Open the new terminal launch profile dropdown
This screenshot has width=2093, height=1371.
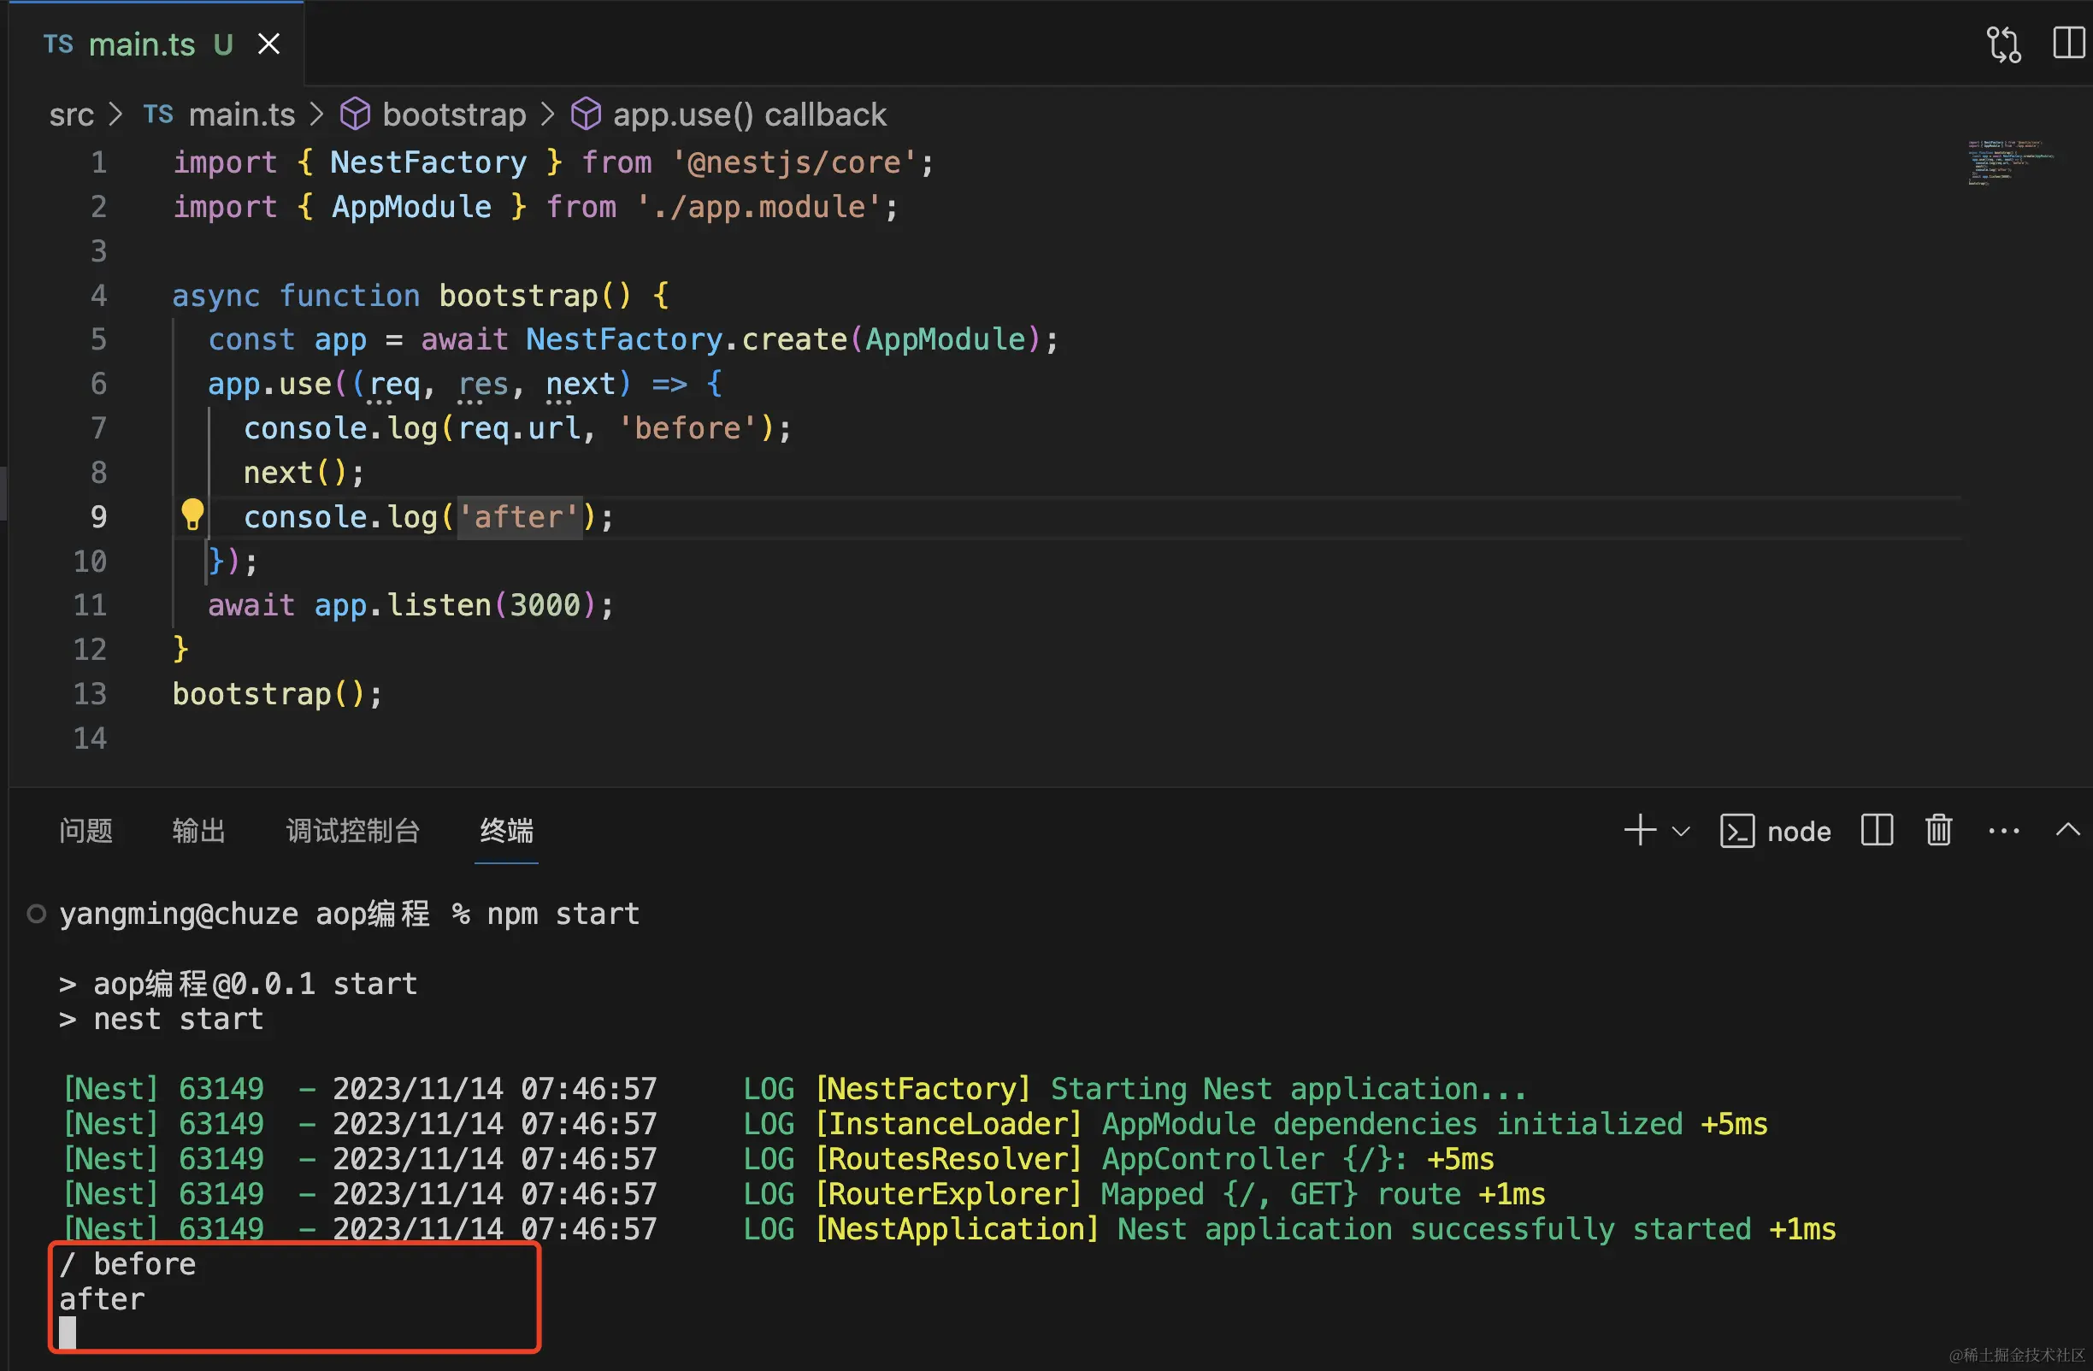click(1681, 831)
